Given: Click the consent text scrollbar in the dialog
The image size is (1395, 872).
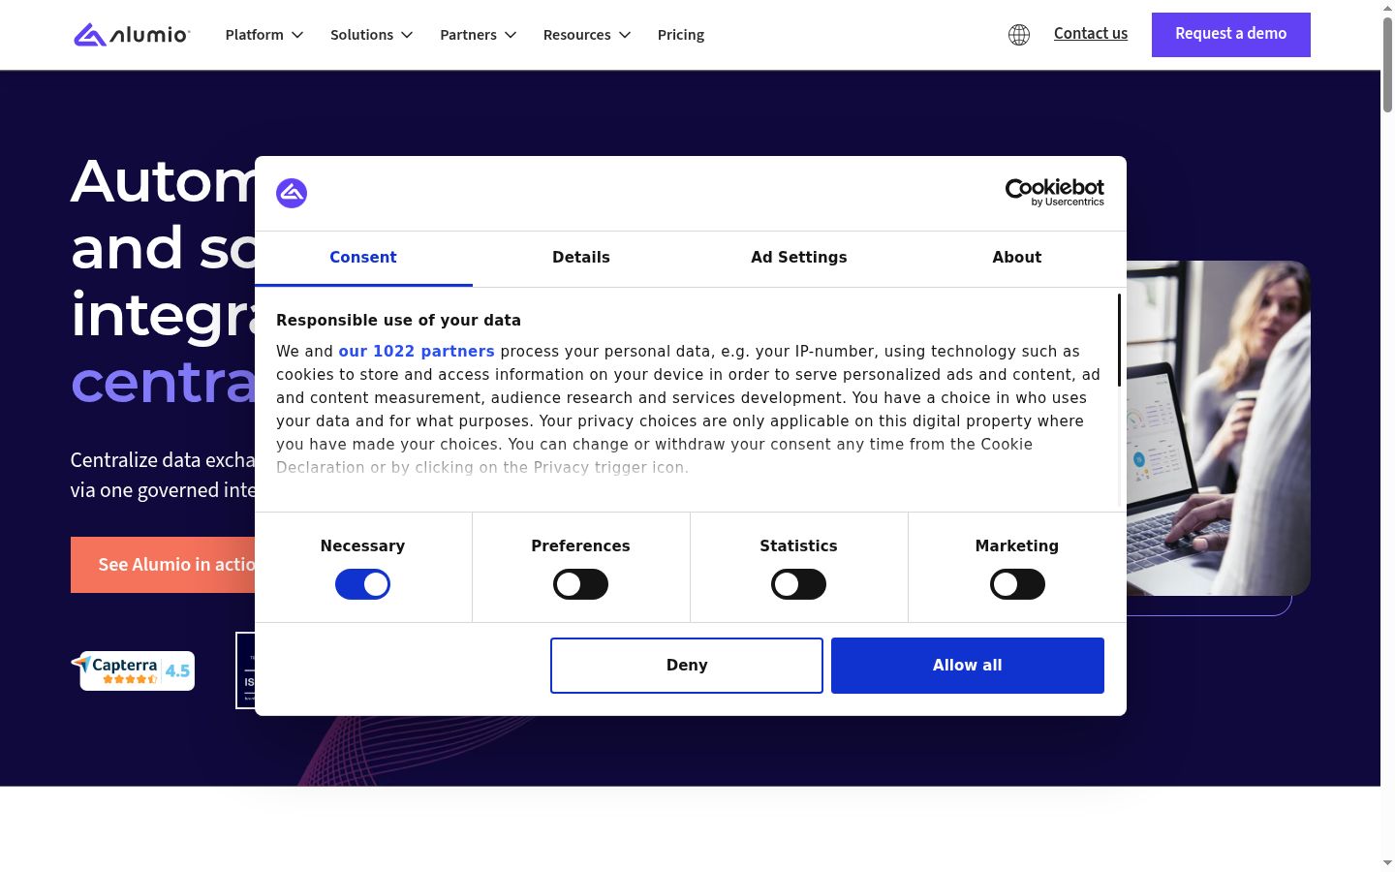Looking at the screenshot, I should coord(1119,341).
